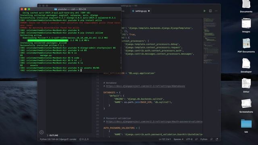Click the 'pip install pillow' command in terminal
The width and height of the screenshot is (258, 145).
[x=92, y=33]
